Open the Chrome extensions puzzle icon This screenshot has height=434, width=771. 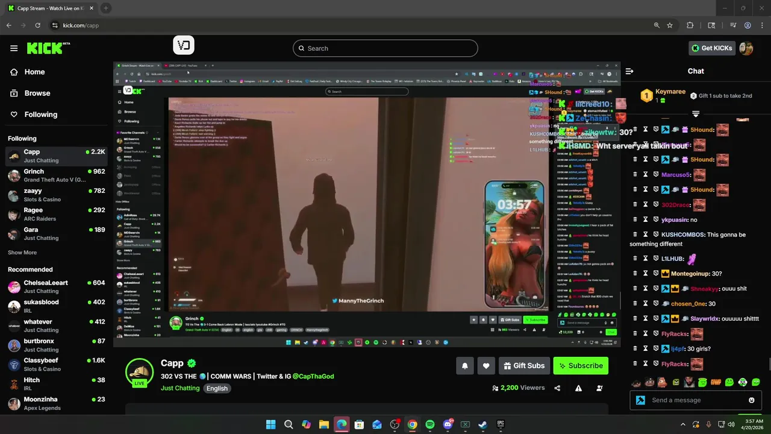point(690,25)
